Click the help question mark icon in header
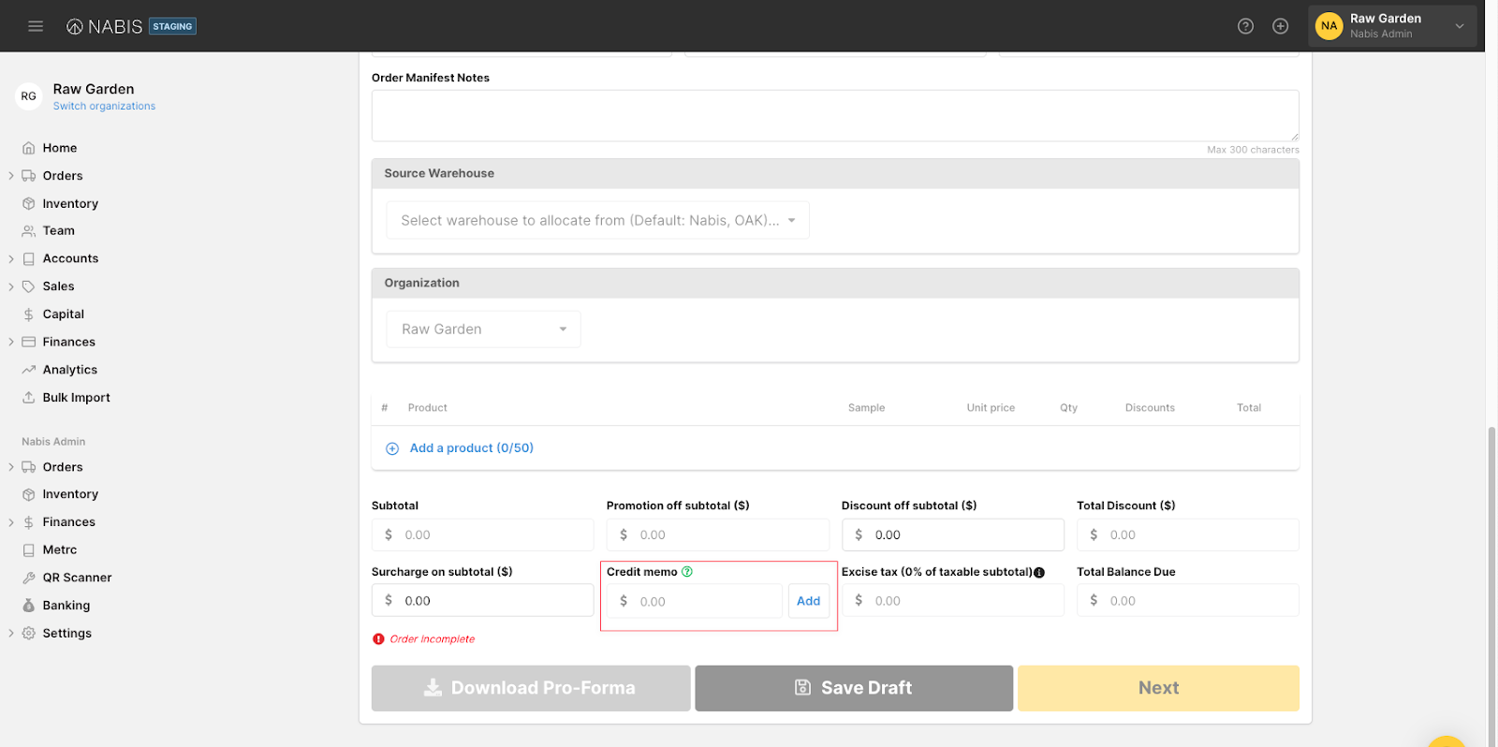Image resolution: width=1498 pixels, height=747 pixels. pyautogui.click(x=1245, y=26)
